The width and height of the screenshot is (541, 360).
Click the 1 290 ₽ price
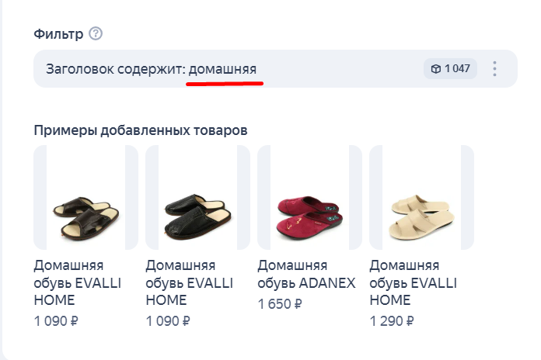coord(392,320)
